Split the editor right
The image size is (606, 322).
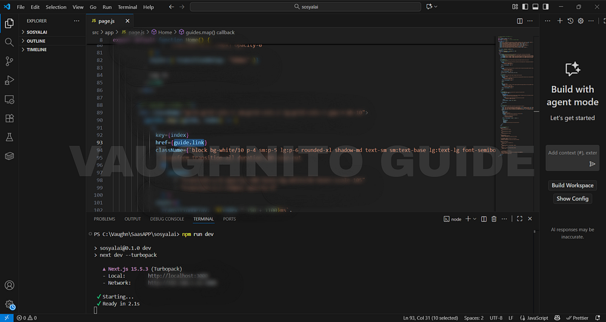click(520, 21)
